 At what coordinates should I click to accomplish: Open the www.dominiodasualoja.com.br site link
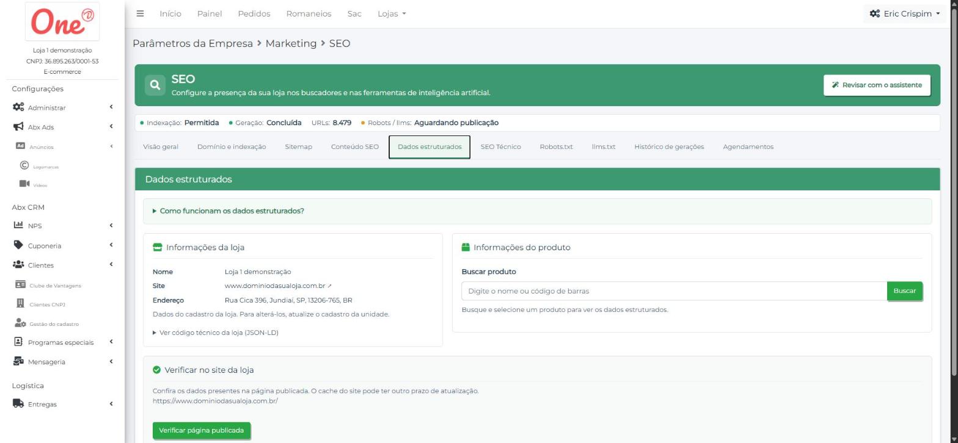(x=278, y=286)
